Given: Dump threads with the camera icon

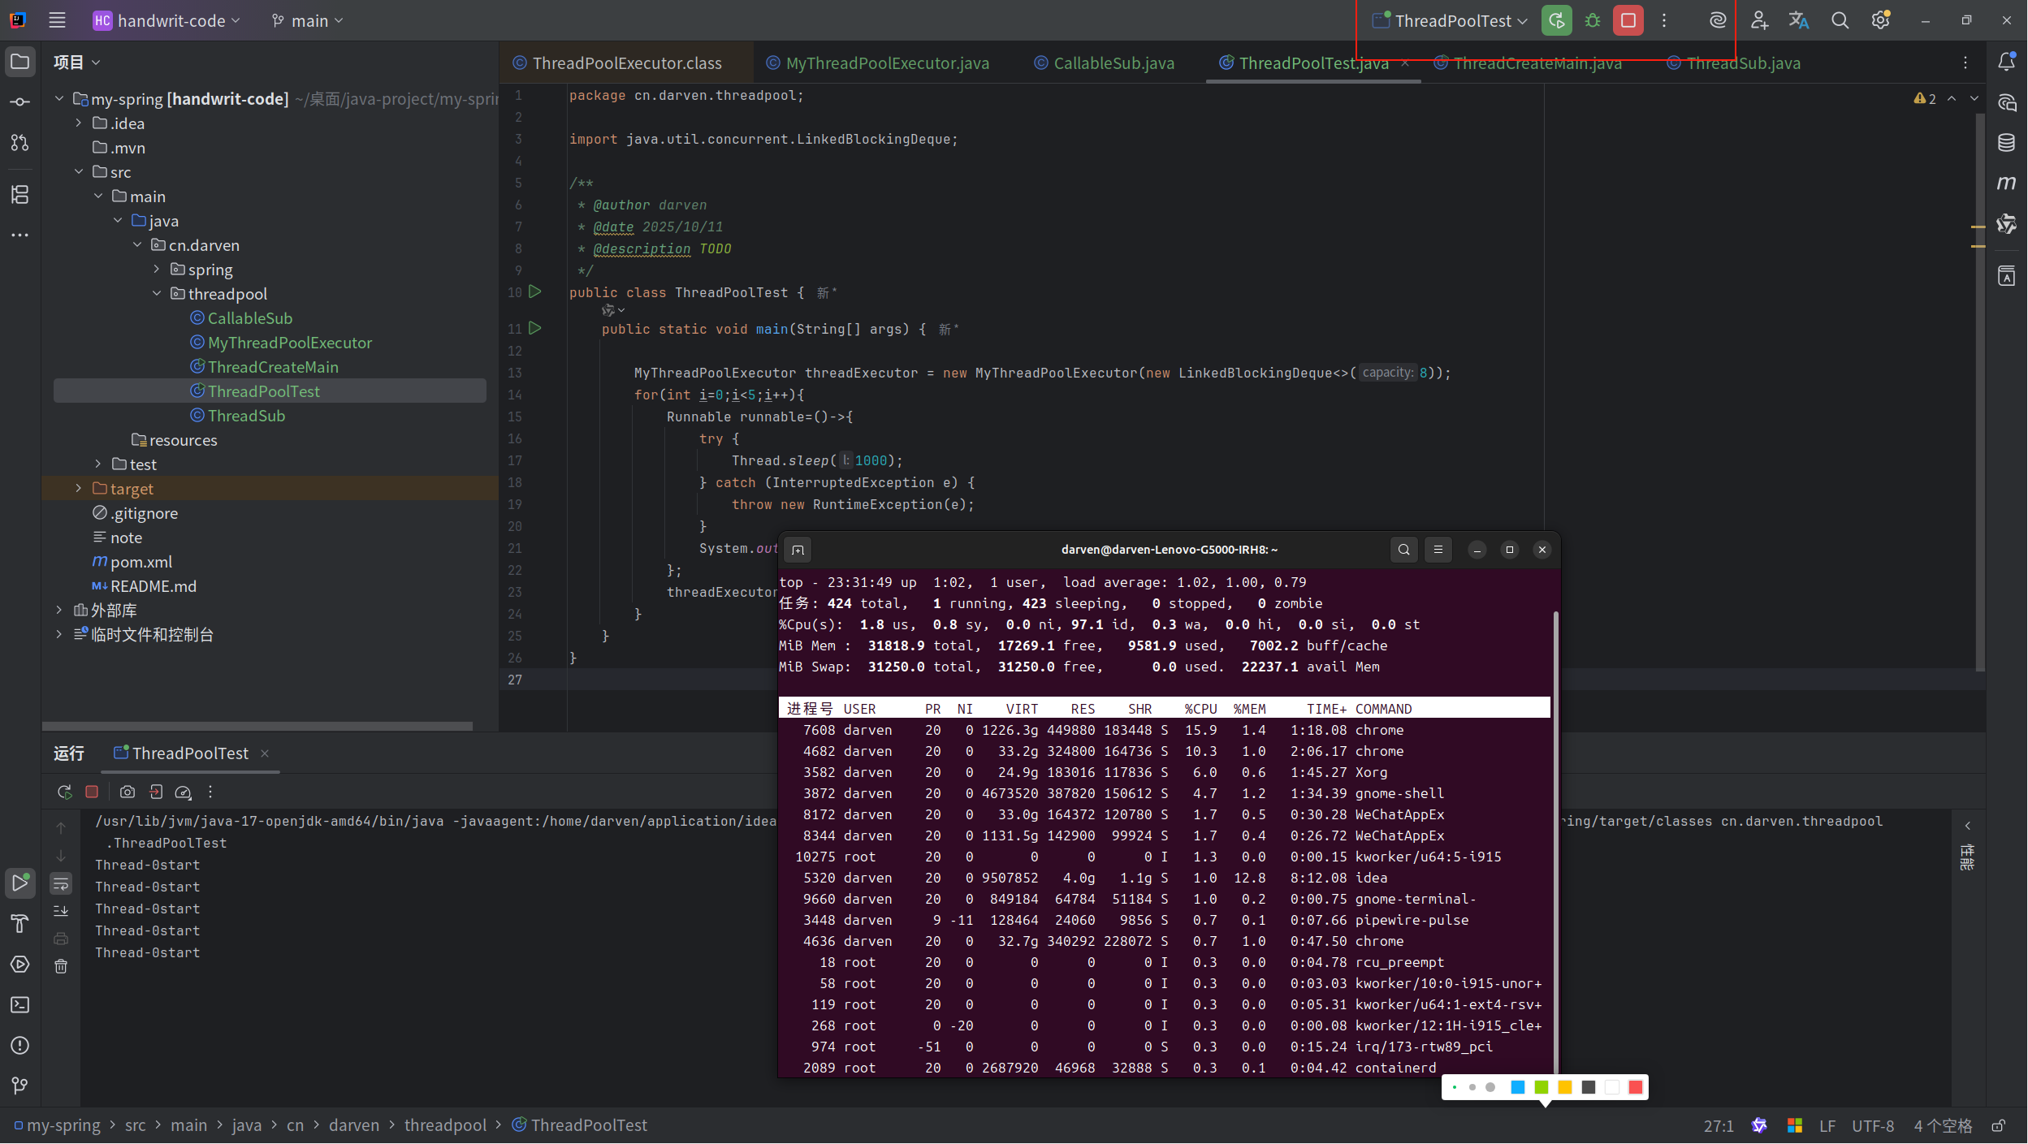Looking at the screenshot, I should [x=128, y=792].
